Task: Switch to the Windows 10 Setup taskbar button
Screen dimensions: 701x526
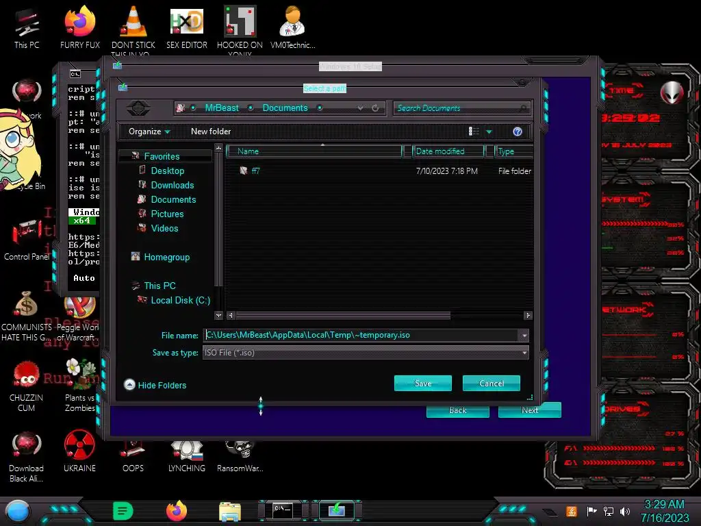Action: click(336, 510)
